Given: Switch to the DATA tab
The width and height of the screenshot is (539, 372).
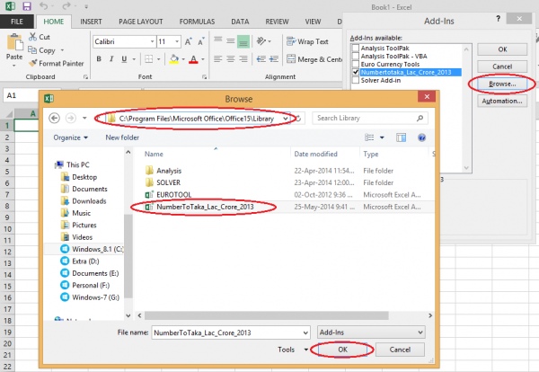Looking at the screenshot, I should tap(240, 22).
